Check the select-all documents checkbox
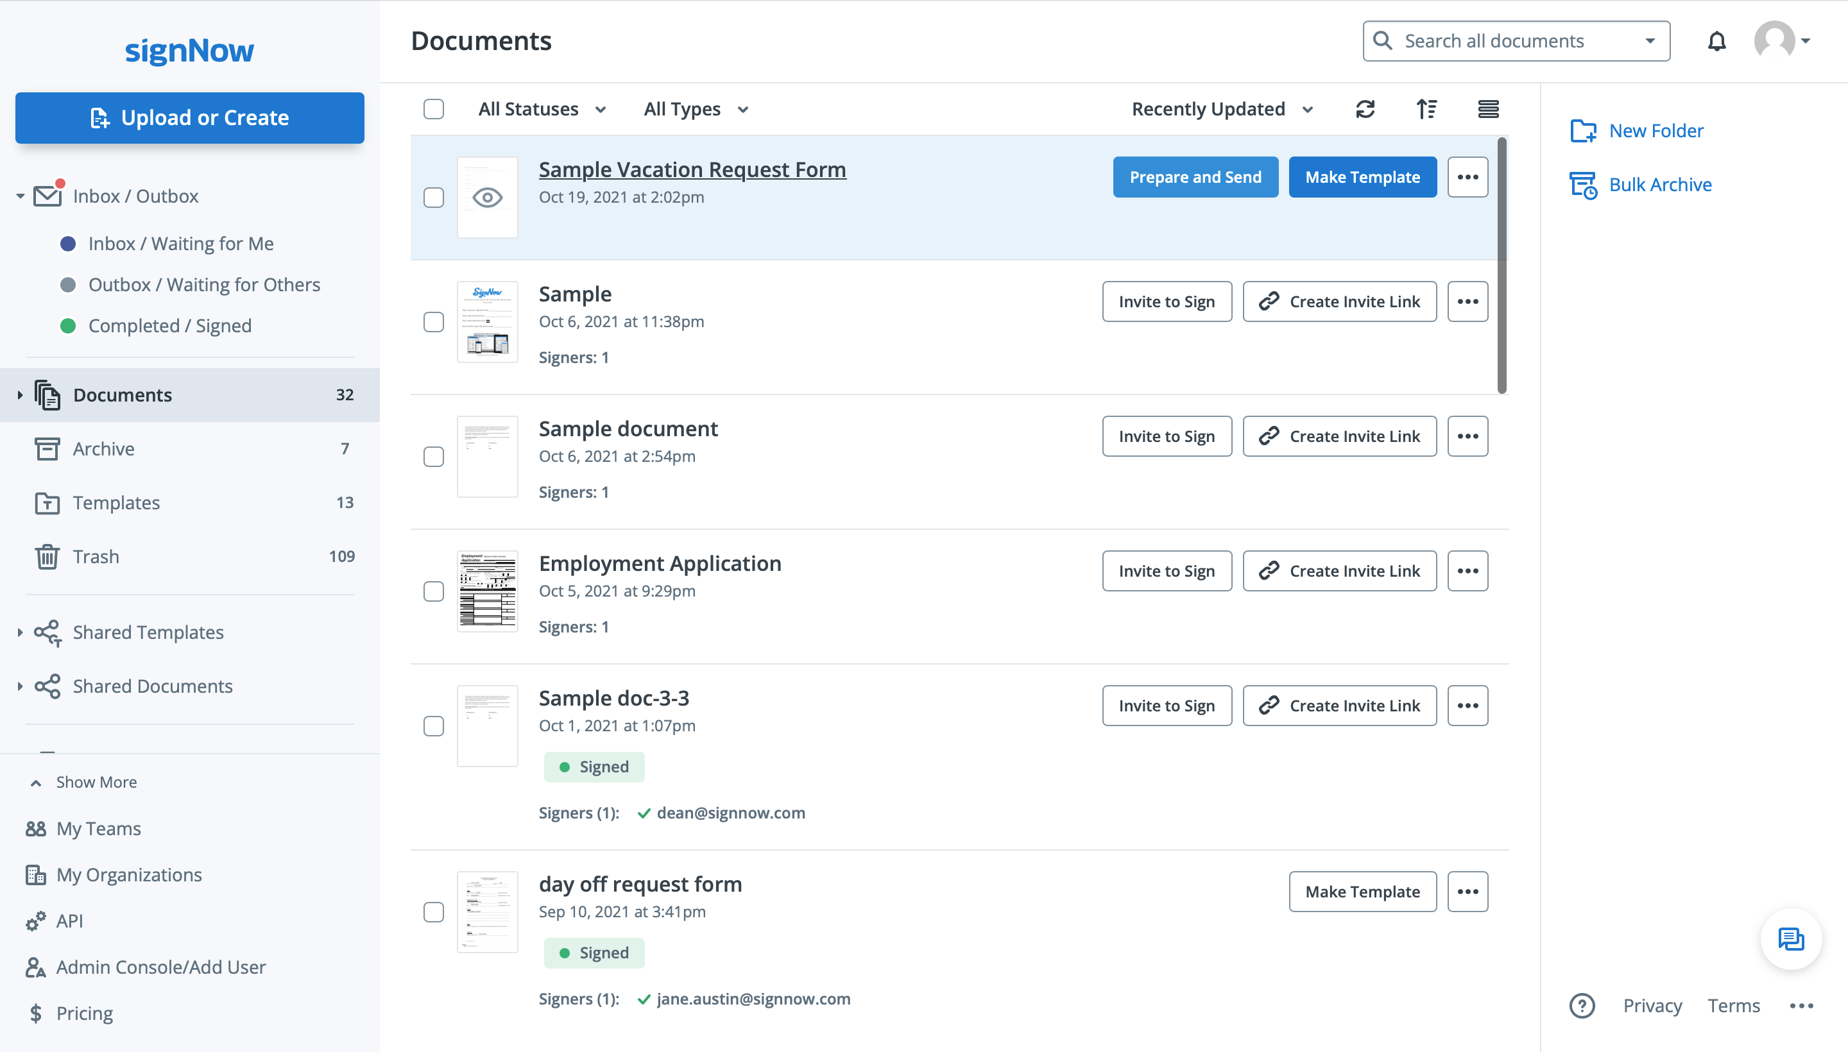The height and width of the screenshot is (1052, 1848). (x=434, y=109)
